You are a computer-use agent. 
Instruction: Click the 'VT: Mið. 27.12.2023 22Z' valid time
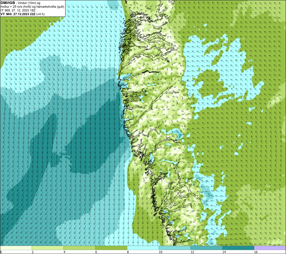(x=18, y=14)
